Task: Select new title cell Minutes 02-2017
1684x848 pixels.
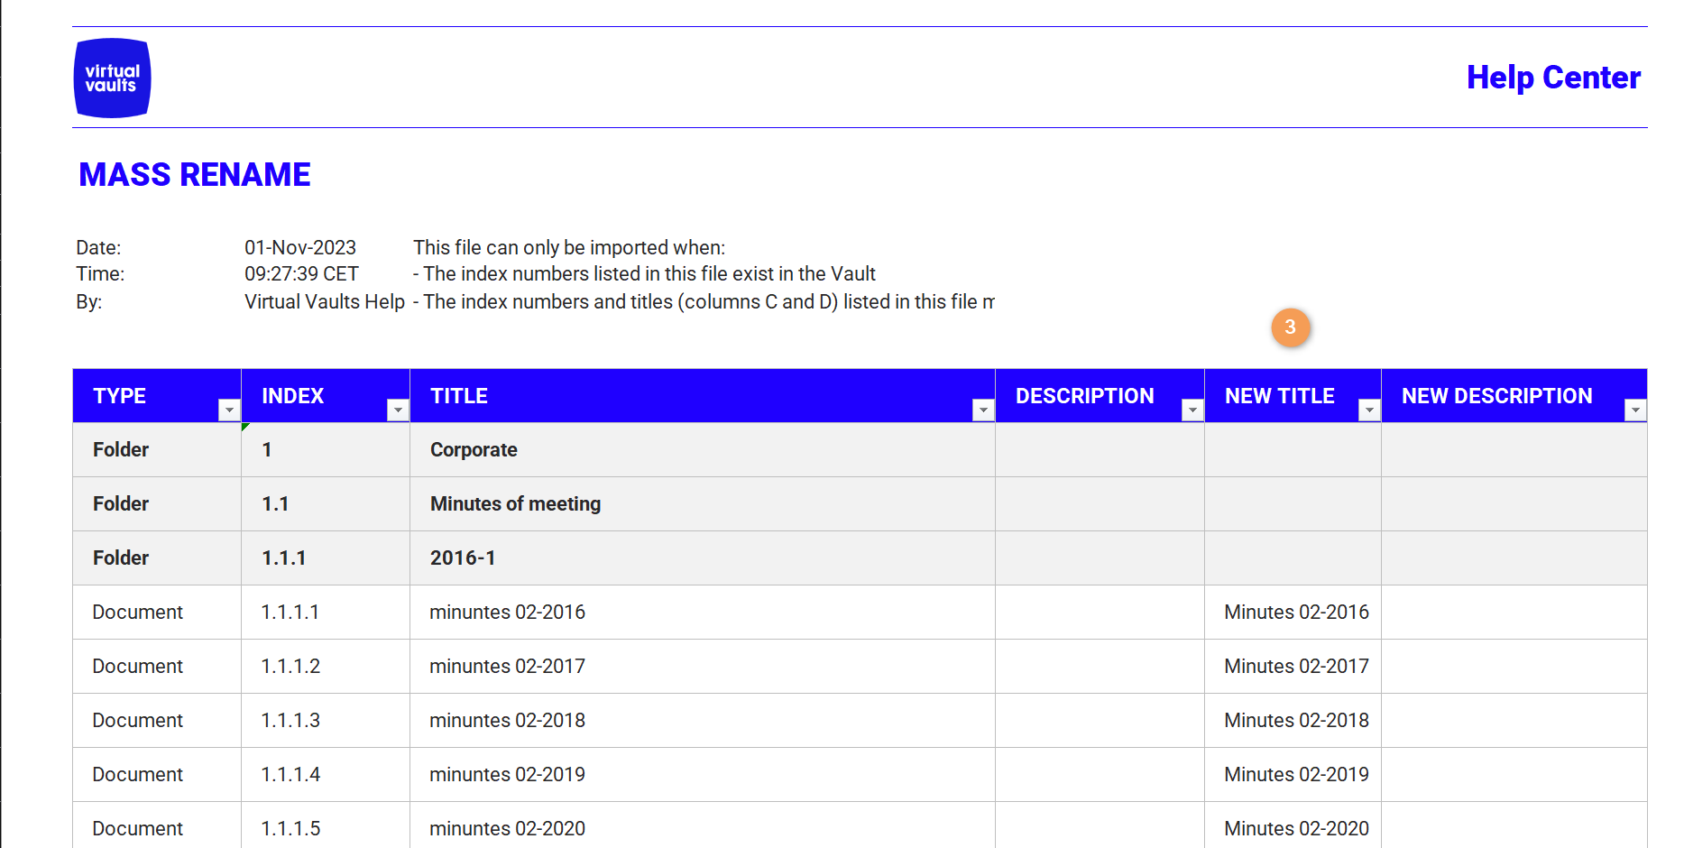Action: coord(1293,667)
